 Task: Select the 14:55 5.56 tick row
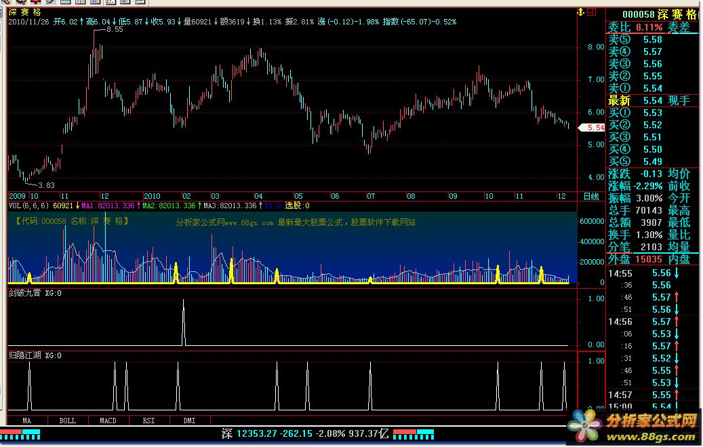[x=644, y=273]
